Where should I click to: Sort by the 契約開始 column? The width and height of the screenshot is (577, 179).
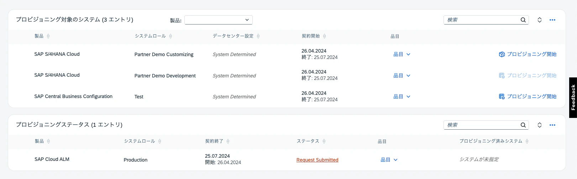click(x=324, y=36)
